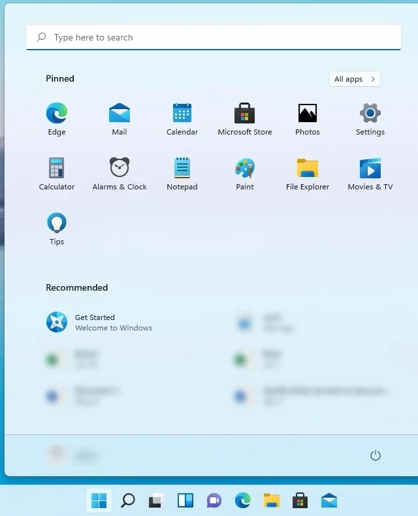The height and width of the screenshot is (516, 418).
Task: Open Chat from the taskbar
Action: point(214,500)
